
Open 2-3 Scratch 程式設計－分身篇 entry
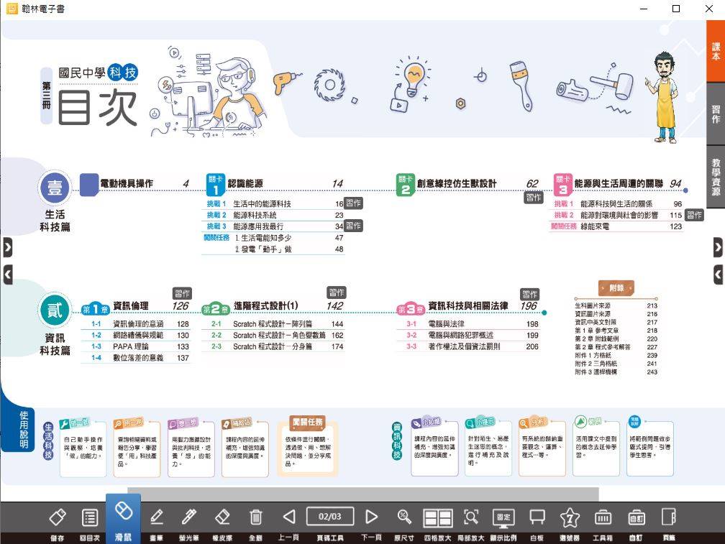pyautogui.click(x=274, y=346)
